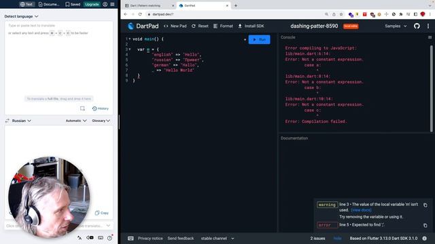This screenshot has height=244, width=435.
Task: Click the local edits badge
Action: (x=351, y=26)
